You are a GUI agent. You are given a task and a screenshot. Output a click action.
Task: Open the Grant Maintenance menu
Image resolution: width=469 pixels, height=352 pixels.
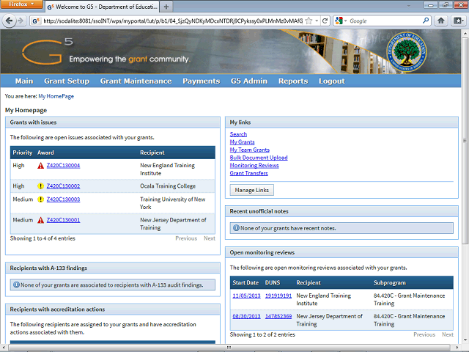click(x=136, y=81)
